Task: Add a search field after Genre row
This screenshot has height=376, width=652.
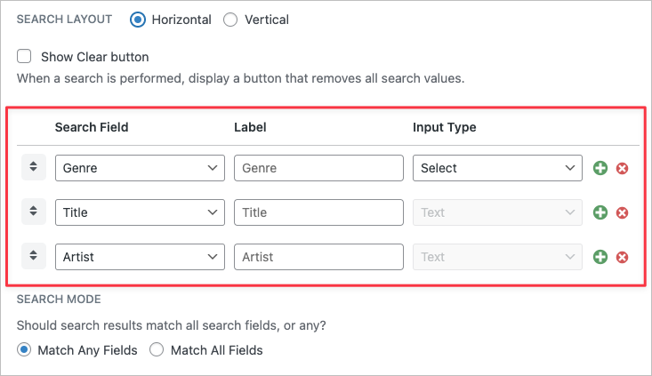Action: (x=600, y=168)
